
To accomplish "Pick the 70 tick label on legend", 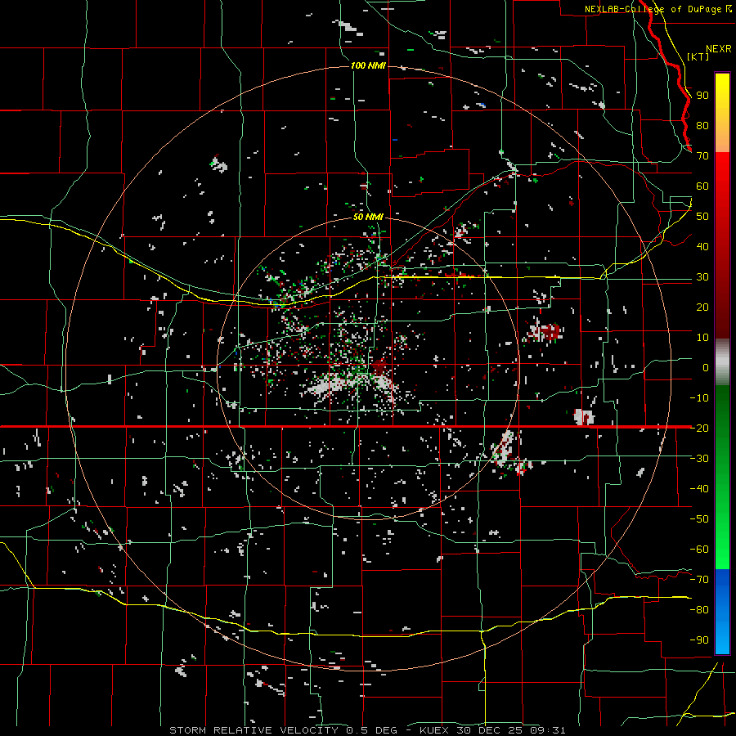I will coord(702,156).
